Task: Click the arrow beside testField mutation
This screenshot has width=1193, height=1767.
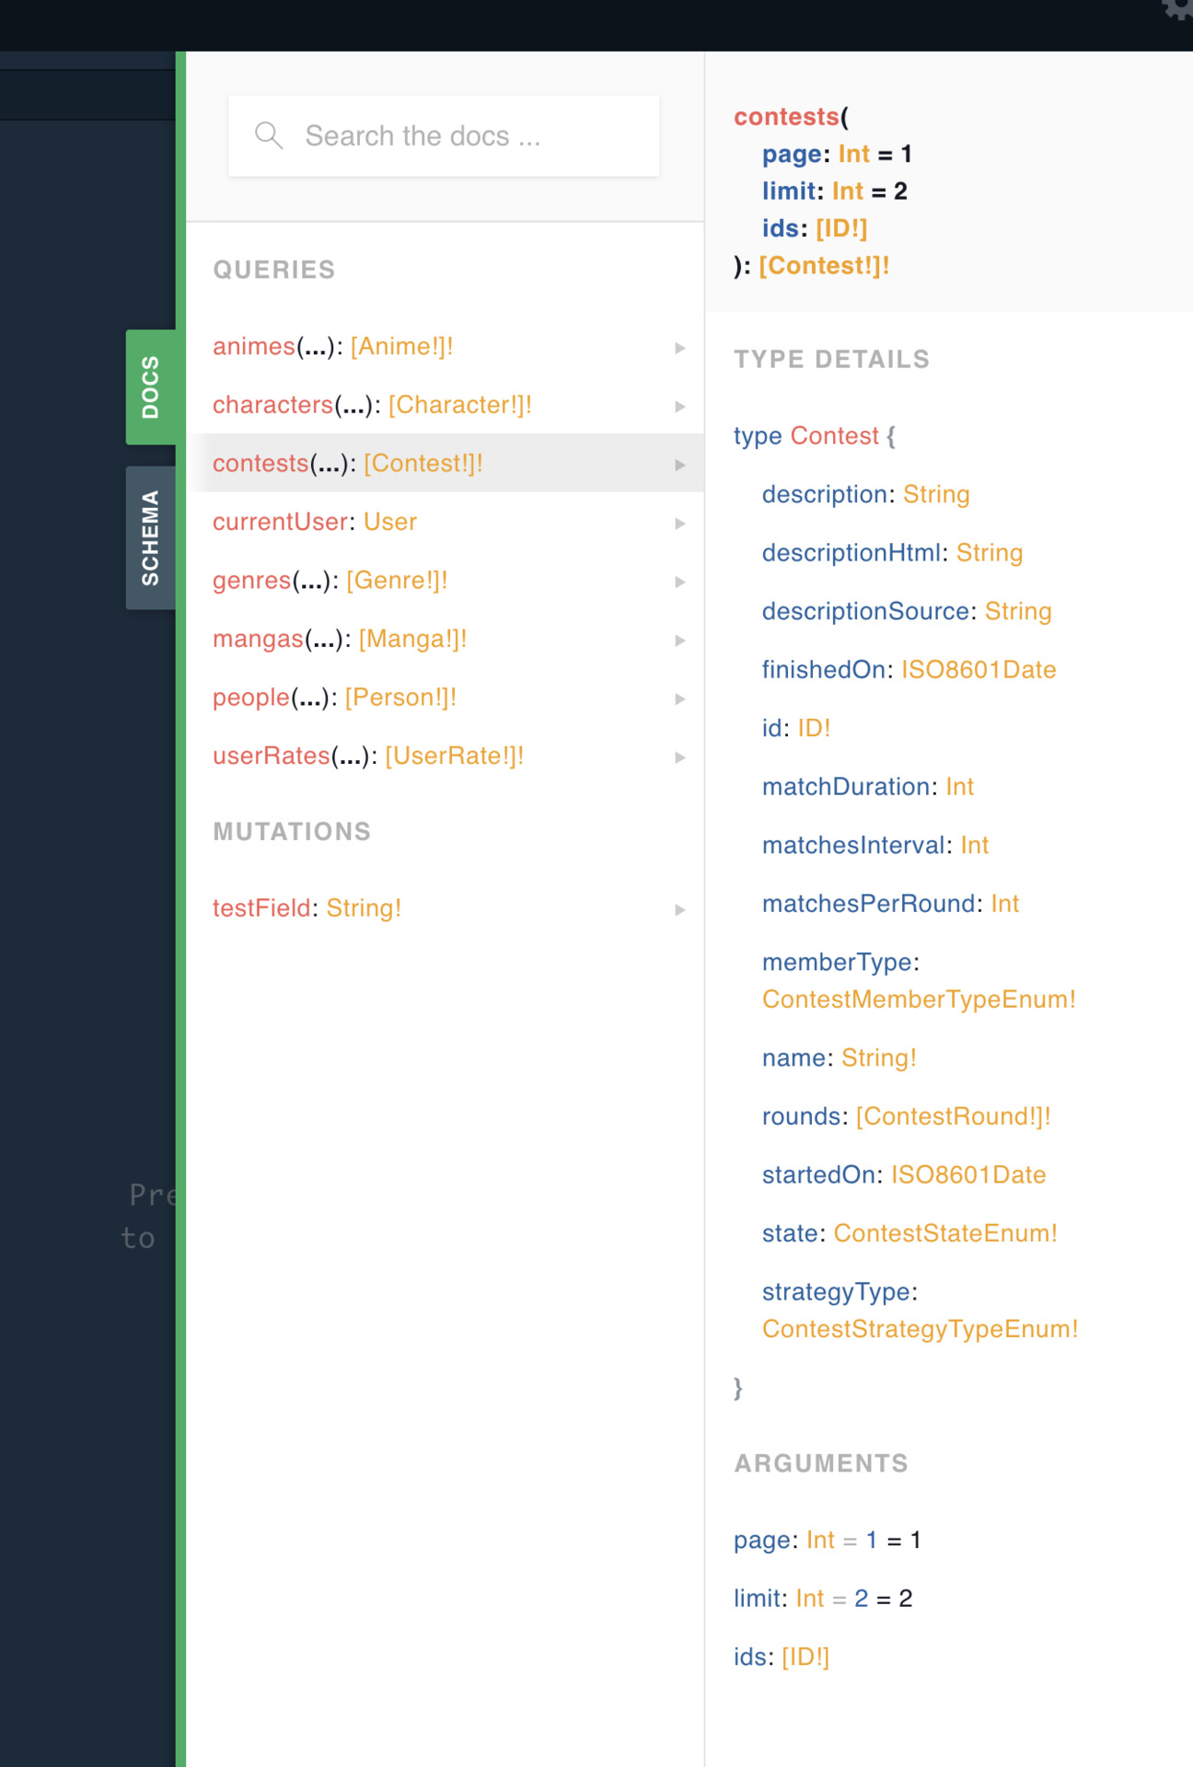Action: (679, 909)
